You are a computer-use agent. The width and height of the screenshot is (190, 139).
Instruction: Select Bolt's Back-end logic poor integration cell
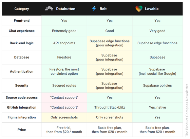pyautogui.click(x=110, y=43)
